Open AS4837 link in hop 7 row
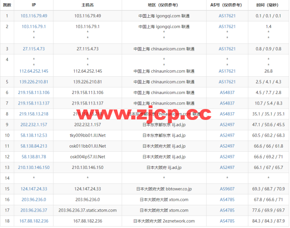Viewport: 290px width, 228px height. pyautogui.click(x=227, y=103)
